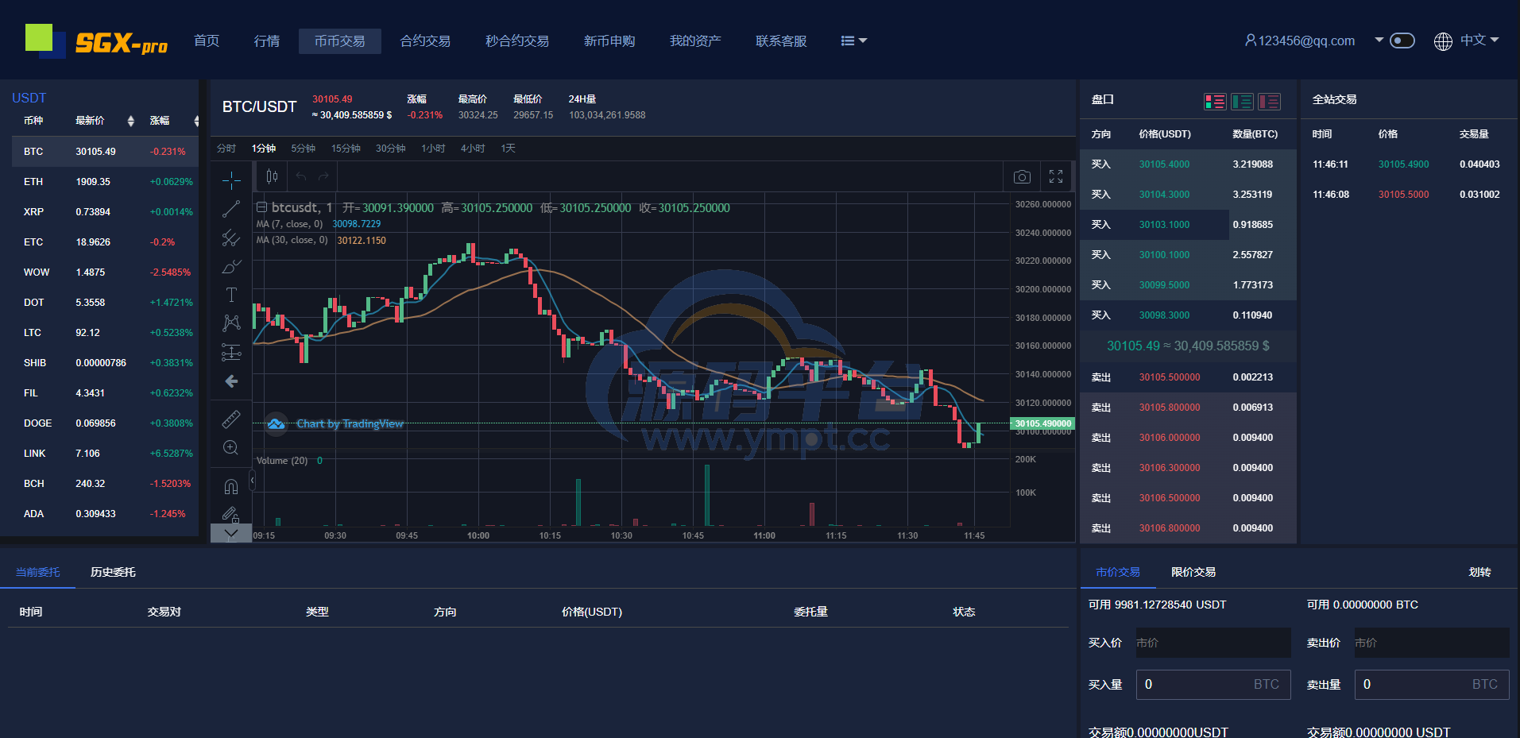1520x738 pixels.
Task: Click the undo arrow on chart
Action: tap(301, 176)
